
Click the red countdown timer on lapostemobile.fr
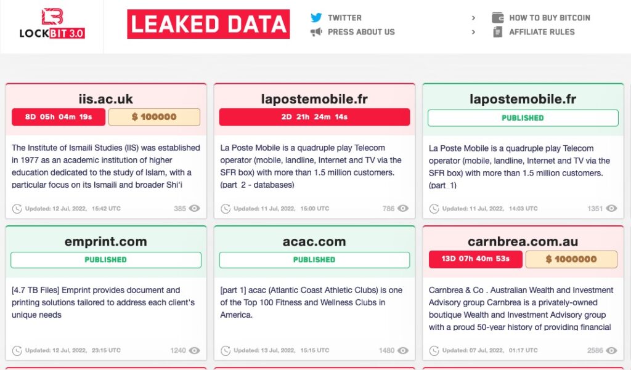point(314,117)
